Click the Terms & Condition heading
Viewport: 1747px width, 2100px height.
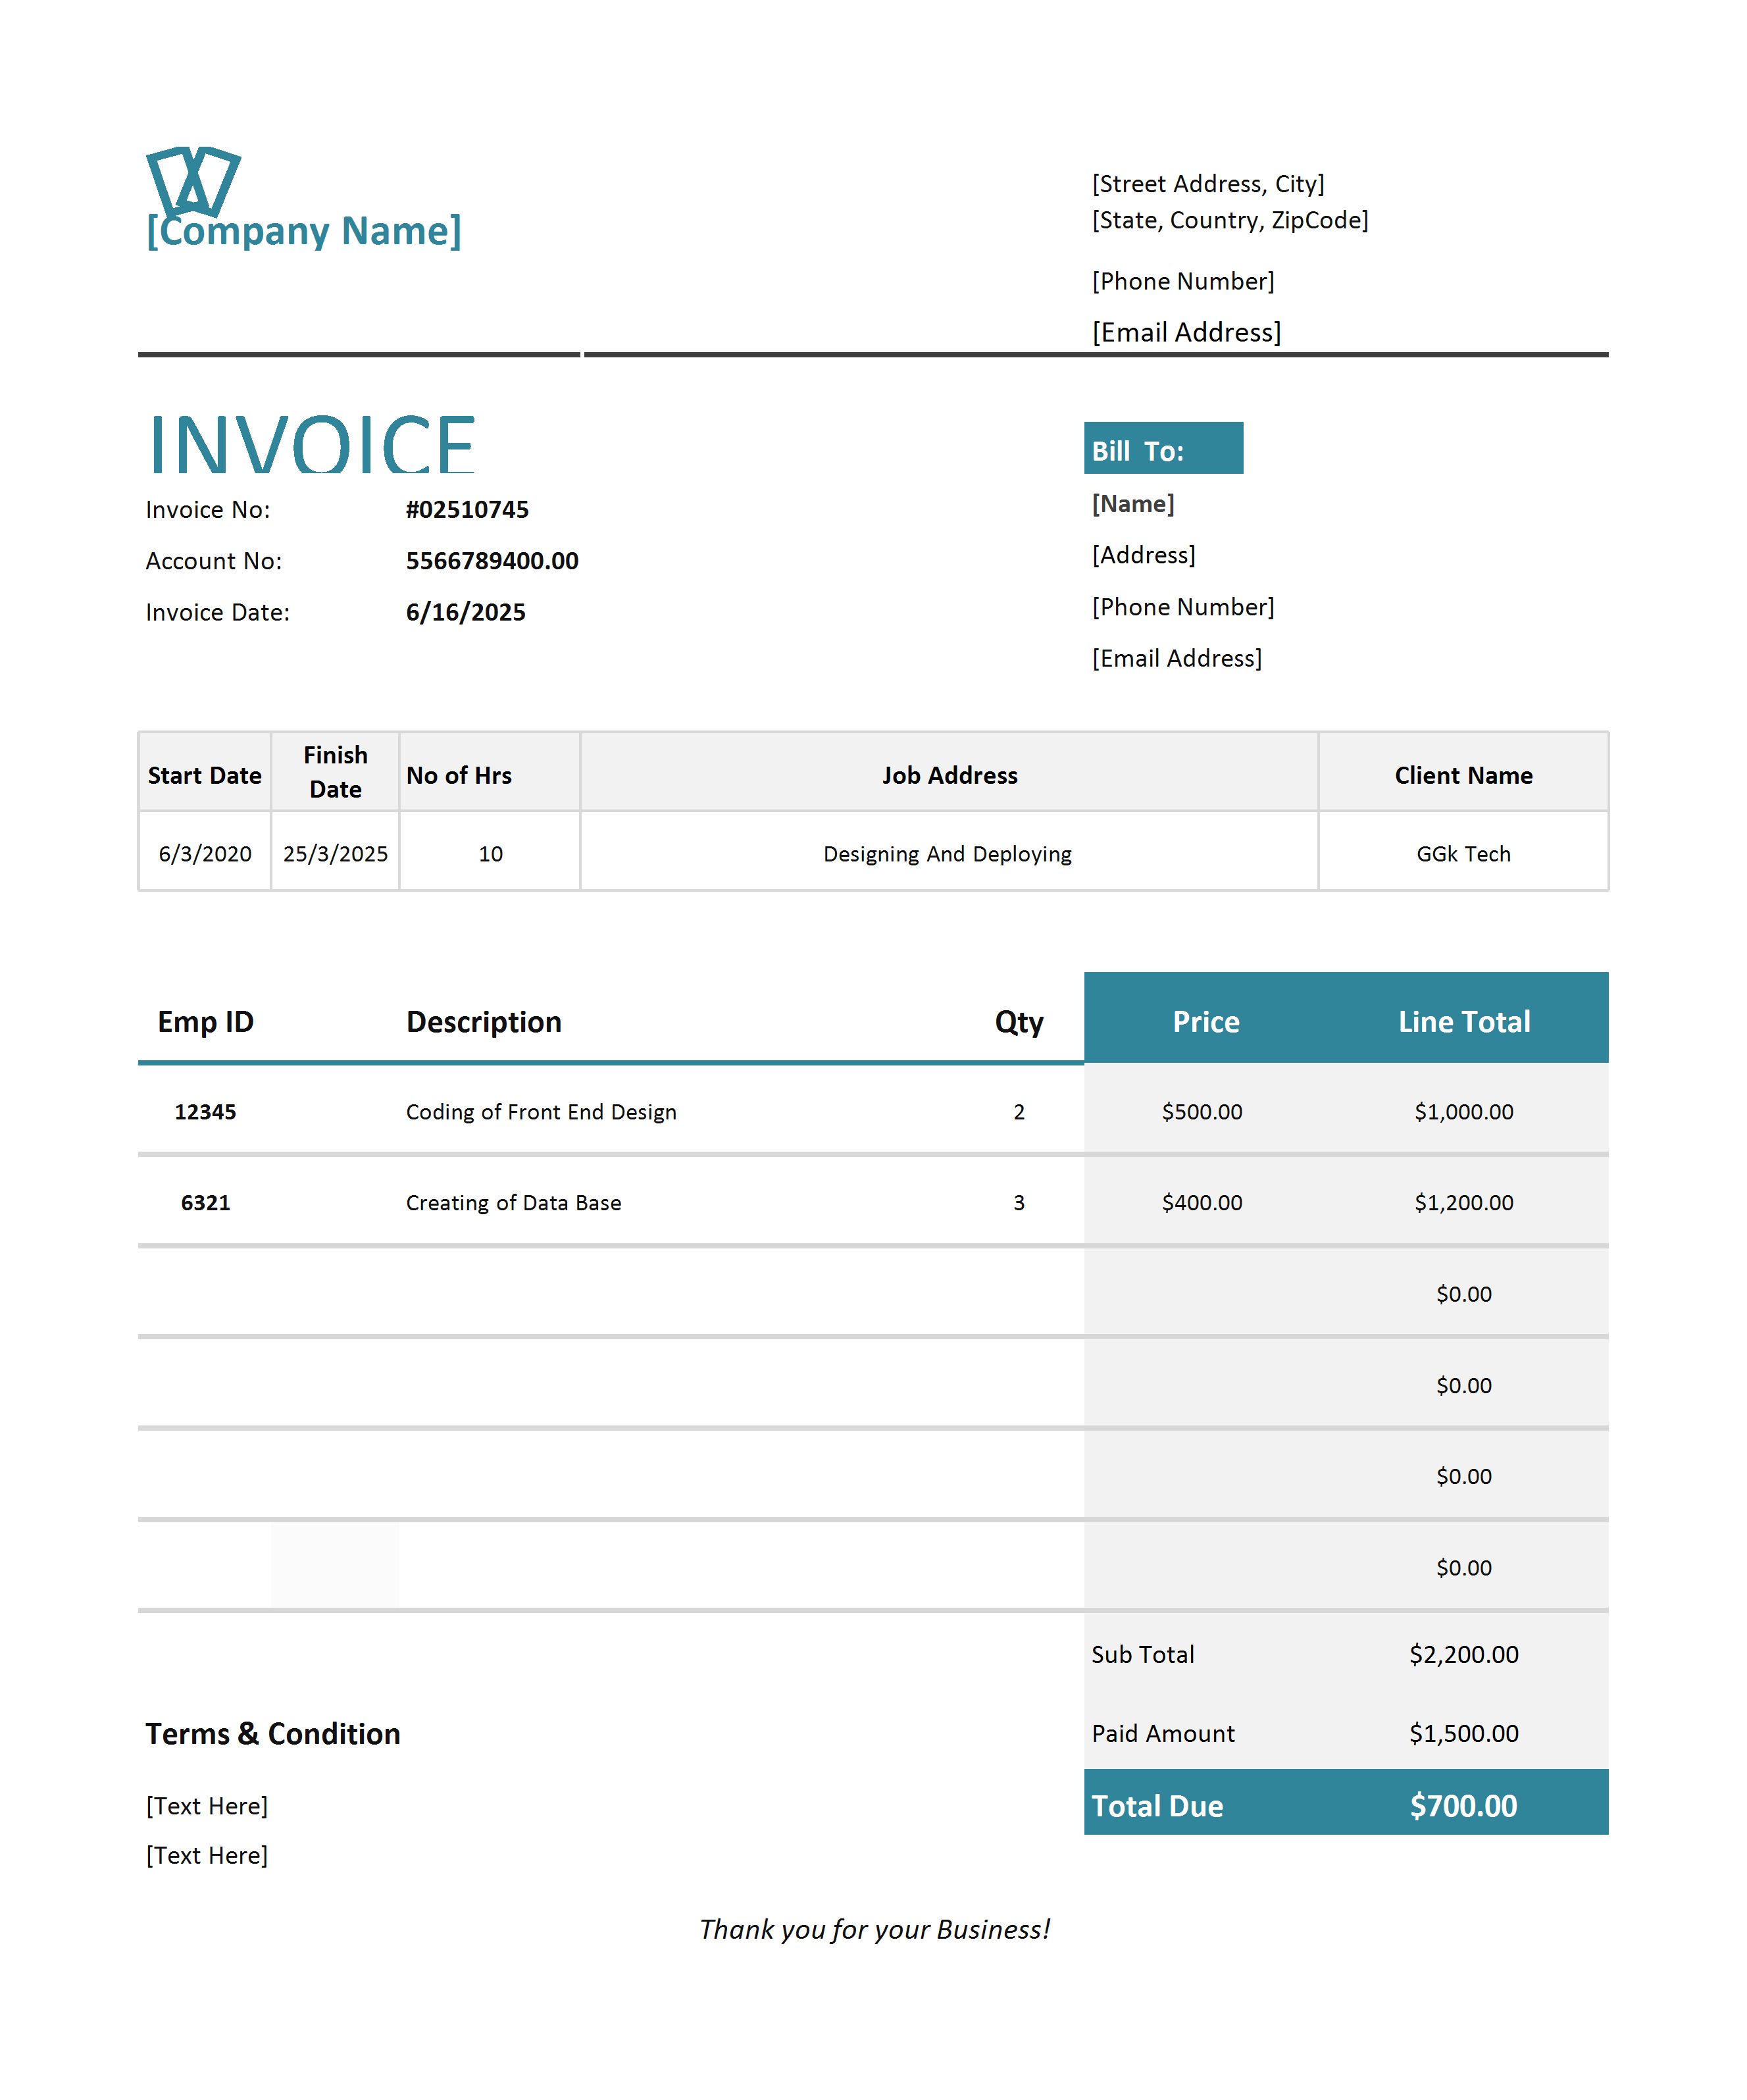pyautogui.click(x=273, y=1734)
